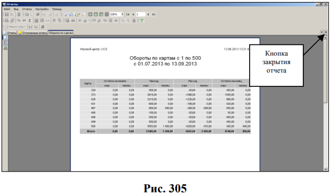Viewport: 331px width, 196px height.
Task: Toggle the single page view icon
Action: pyautogui.click(x=90, y=14)
